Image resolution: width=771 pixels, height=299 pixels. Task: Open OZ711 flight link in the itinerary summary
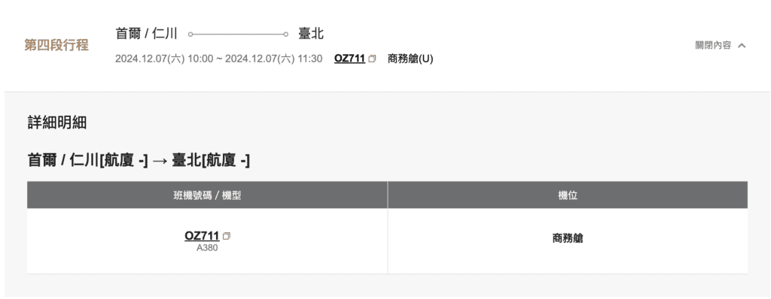click(349, 59)
